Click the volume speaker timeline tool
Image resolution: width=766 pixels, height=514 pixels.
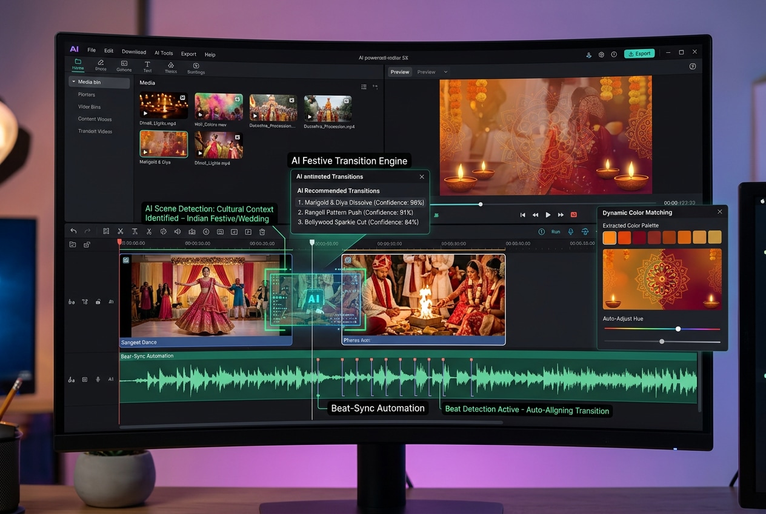click(x=178, y=232)
